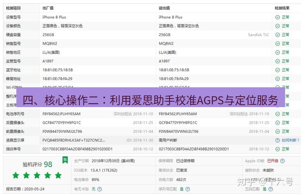
Task: Click the green check icon for 蓝牙地址 row
Action: [x=277, y=70]
